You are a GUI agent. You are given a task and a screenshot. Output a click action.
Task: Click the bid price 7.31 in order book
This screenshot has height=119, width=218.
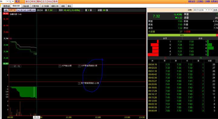pos(180,42)
